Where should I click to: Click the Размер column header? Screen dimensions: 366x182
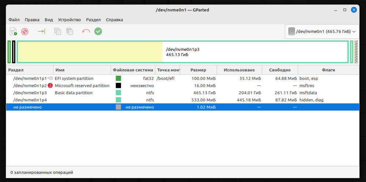click(198, 70)
